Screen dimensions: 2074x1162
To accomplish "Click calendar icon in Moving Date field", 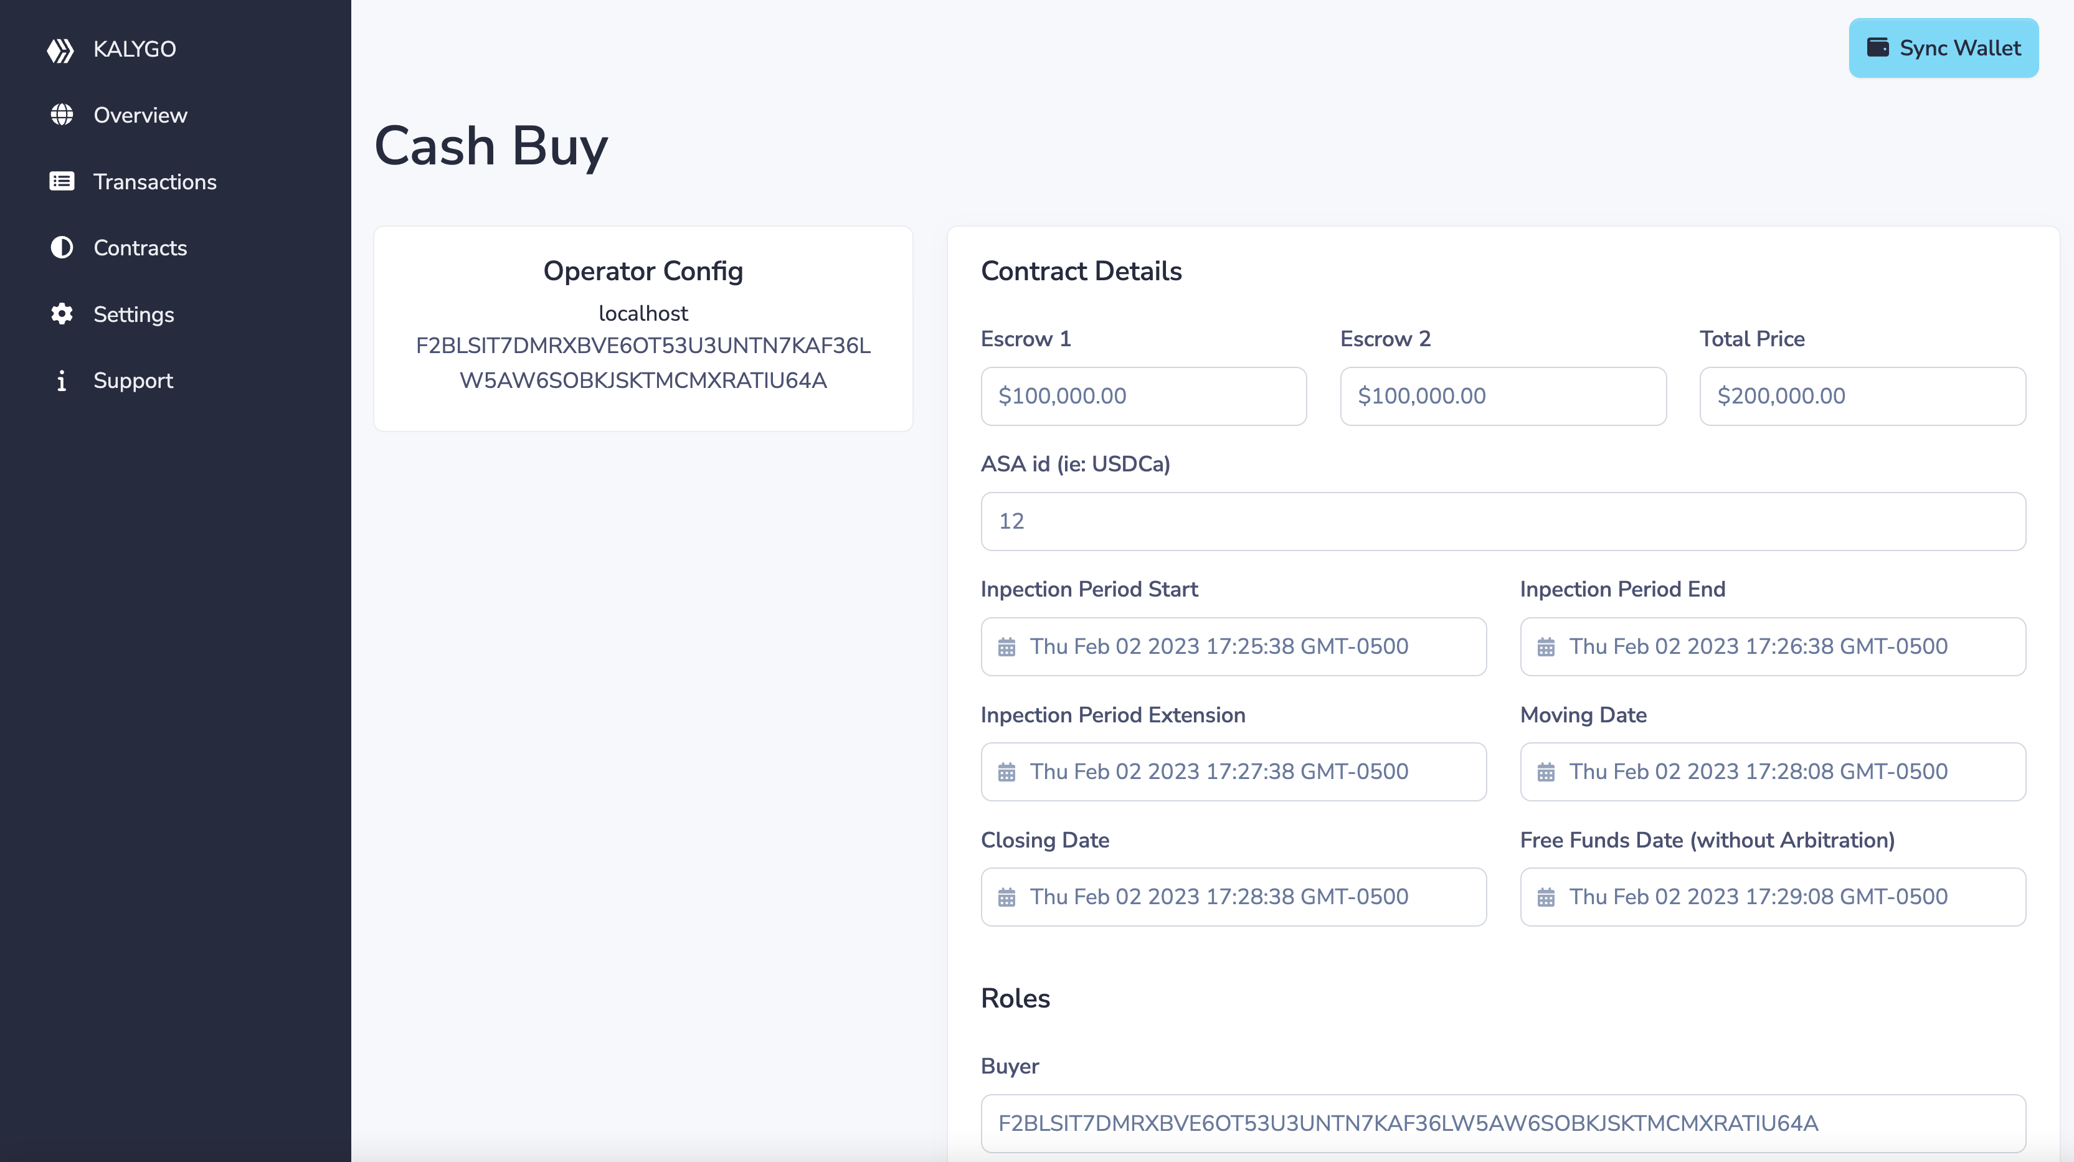I will coord(1546,772).
